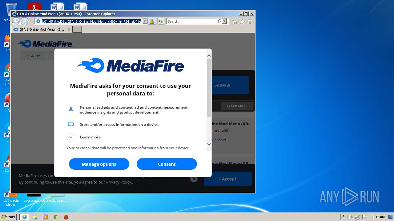The height and width of the screenshot is (221, 394).
Task: Open the Chrome taskbar icon
Action: (x=56, y=217)
